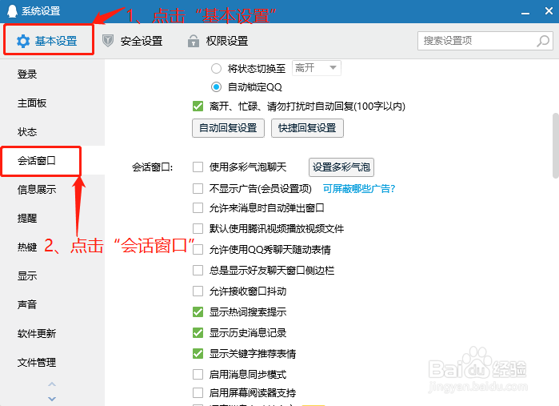
Task: Enable 不显示广告(会员设置项) checkbox
Action: [x=198, y=188]
